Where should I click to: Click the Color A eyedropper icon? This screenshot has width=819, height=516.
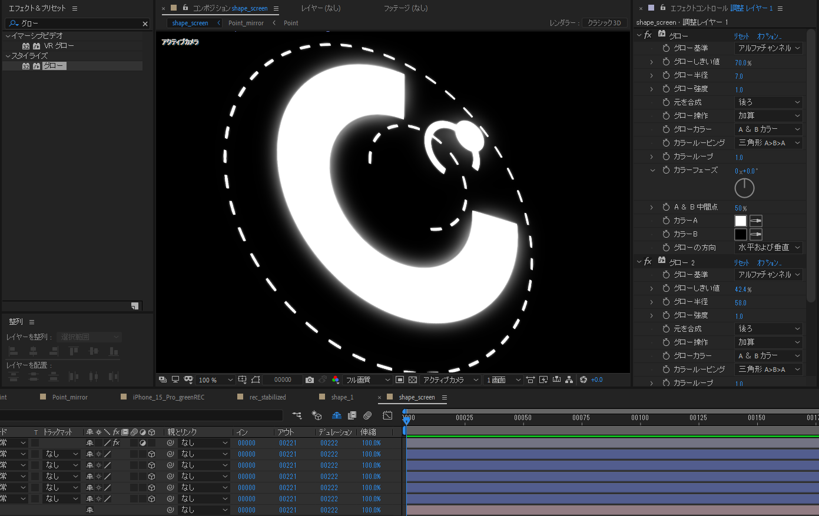pyautogui.click(x=756, y=221)
